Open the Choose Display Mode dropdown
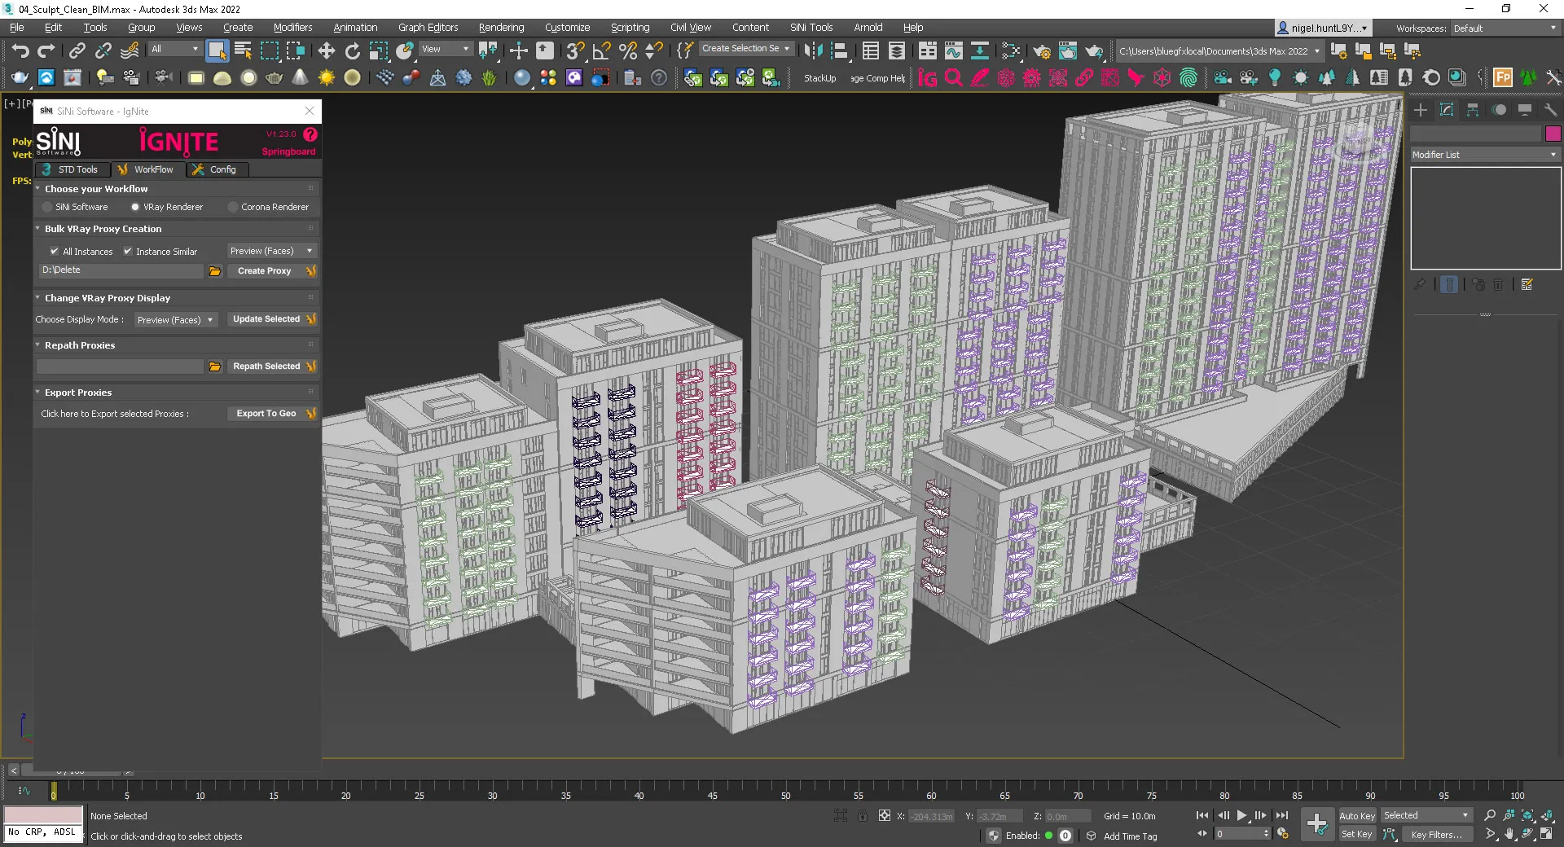Viewport: 1564px width, 847px height. coord(175,320)
